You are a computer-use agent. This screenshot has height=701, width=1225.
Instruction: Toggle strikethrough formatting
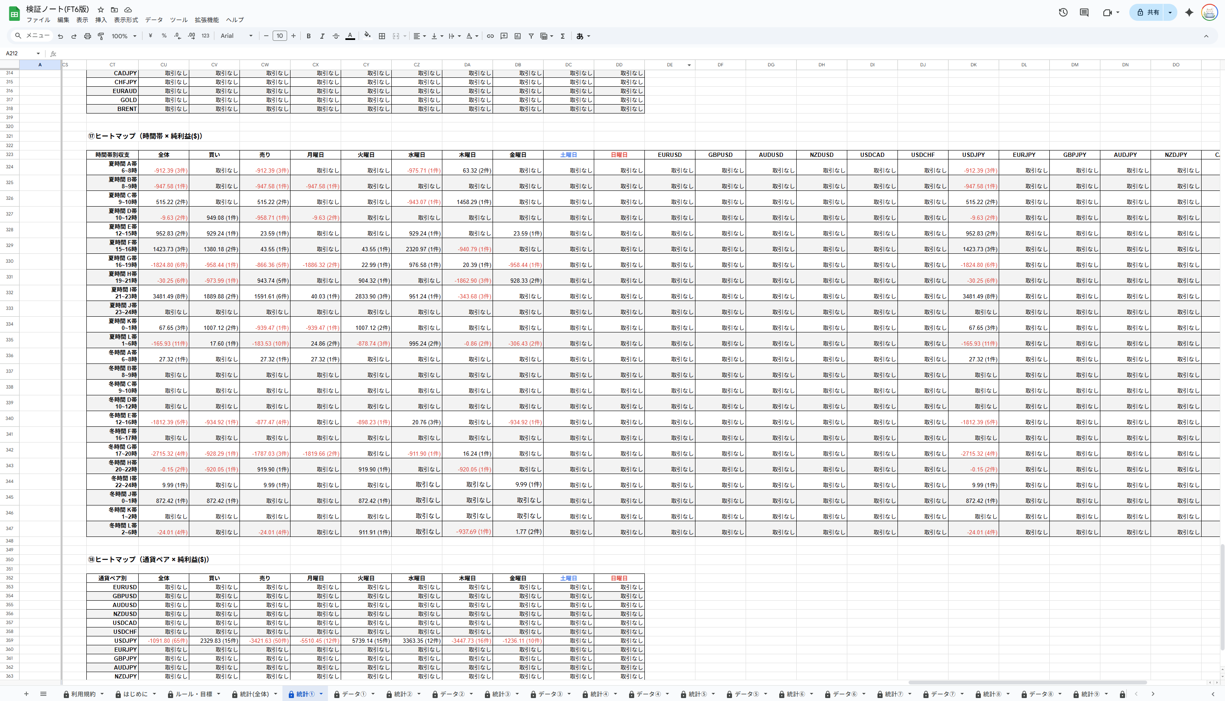336,36
